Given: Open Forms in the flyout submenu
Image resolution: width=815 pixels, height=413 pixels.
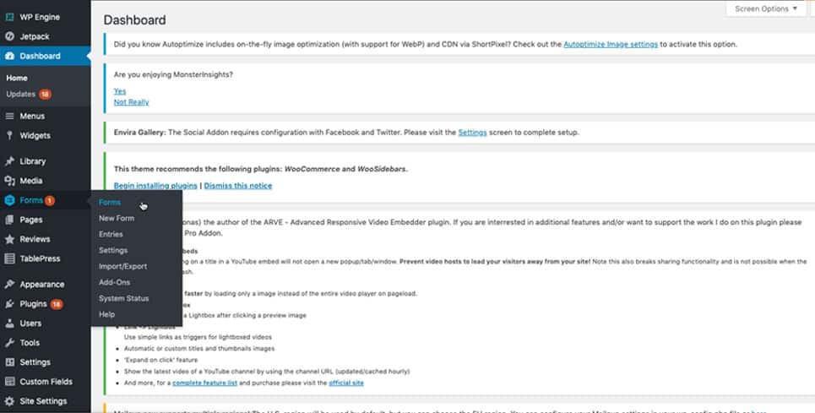Looking at the screenshot, I should 110,203.
